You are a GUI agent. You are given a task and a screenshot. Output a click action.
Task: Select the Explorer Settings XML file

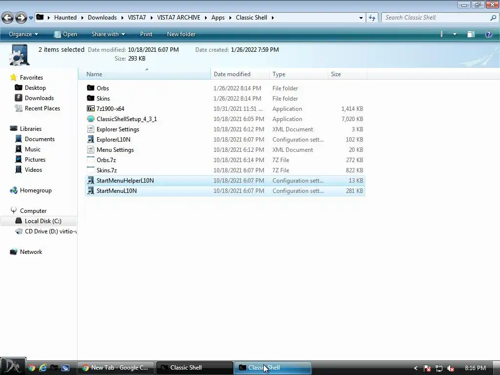(225, 129)
